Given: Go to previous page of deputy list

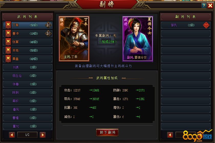Looking at the screenshot, I should 170,135.
